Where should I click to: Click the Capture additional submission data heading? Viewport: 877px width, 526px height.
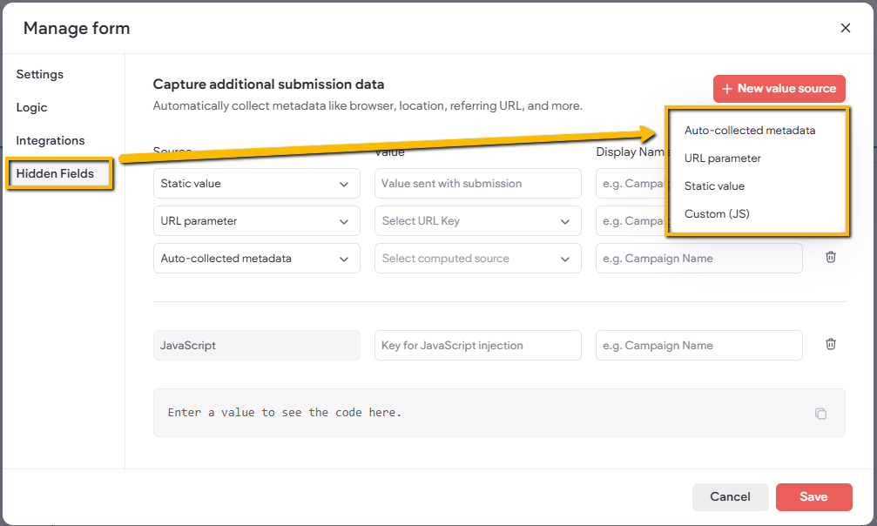[268, 84]
